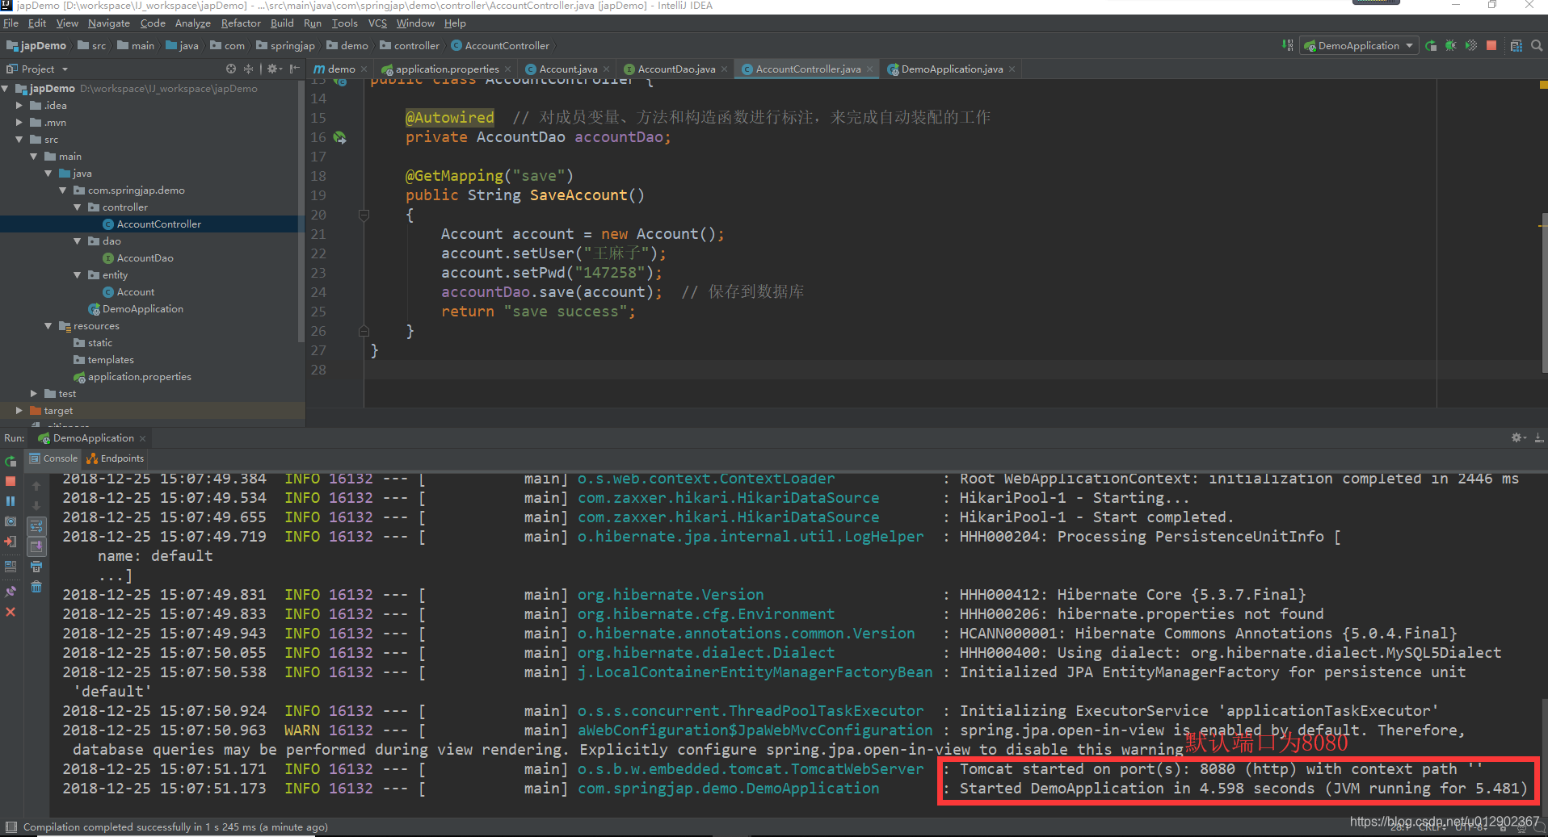
Task: Select the Console tab in the Run panel
Action: click(x=54, y=458)
